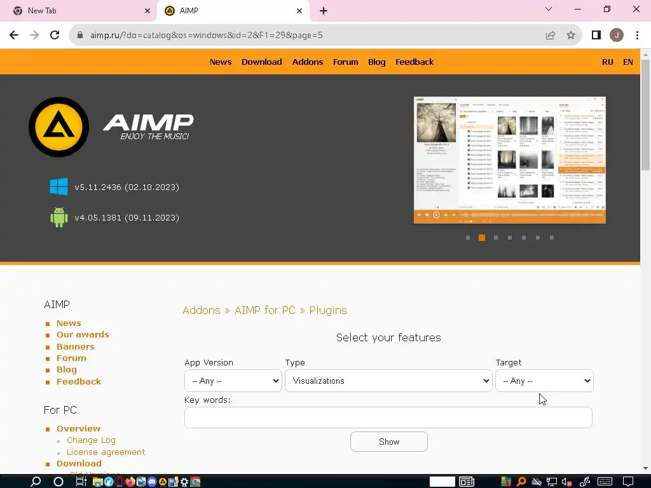Image resolution: width=651 pixels, height=488 pixels.
Task: Reload the page with the refresh icon
Action: coord(55,36)
